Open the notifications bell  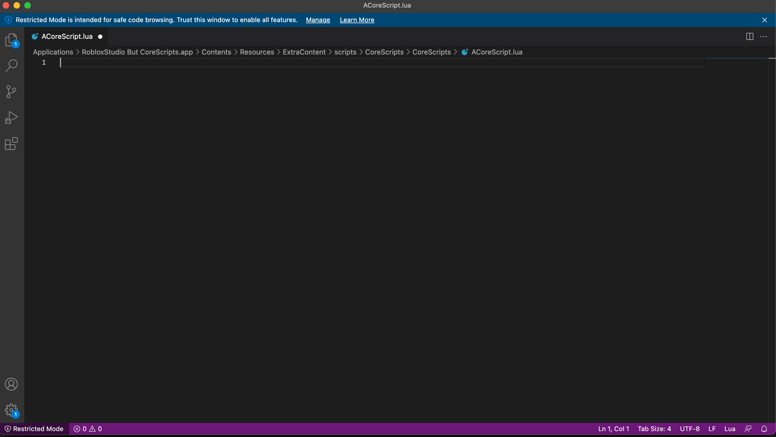pos(764,429)
